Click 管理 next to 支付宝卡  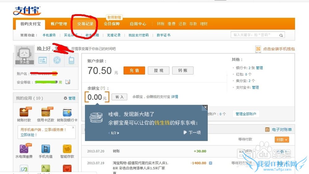(256, 87)
